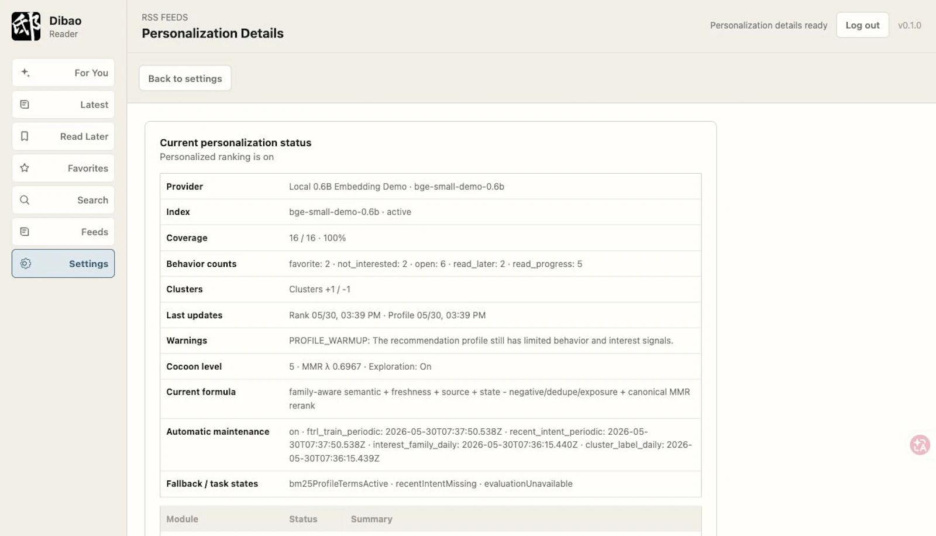
Task: Open the Read Later list
Action: point(63,136)
